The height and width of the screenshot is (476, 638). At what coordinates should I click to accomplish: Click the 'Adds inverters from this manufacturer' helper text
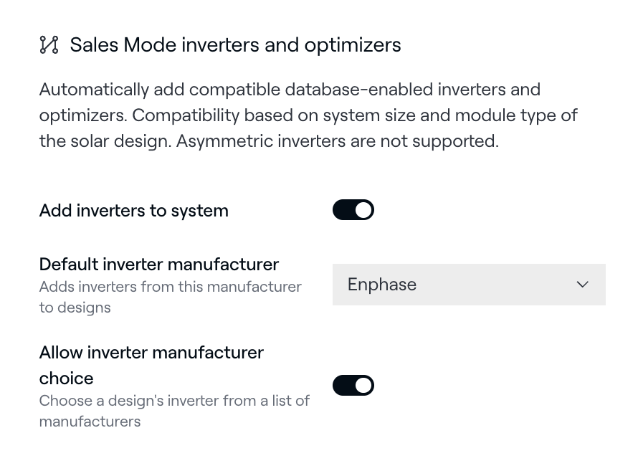(170, 287)
